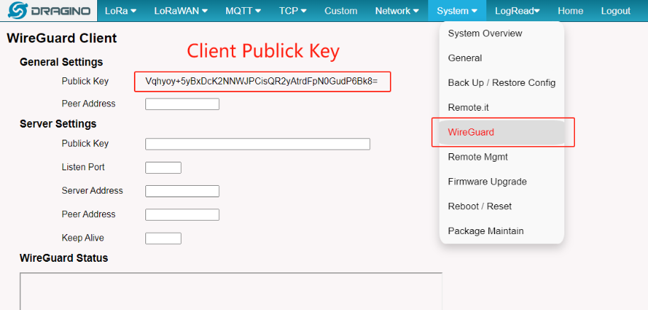Open Back Up / Restore Config
This screenshot has width=648, height=310.
(502, 83)
